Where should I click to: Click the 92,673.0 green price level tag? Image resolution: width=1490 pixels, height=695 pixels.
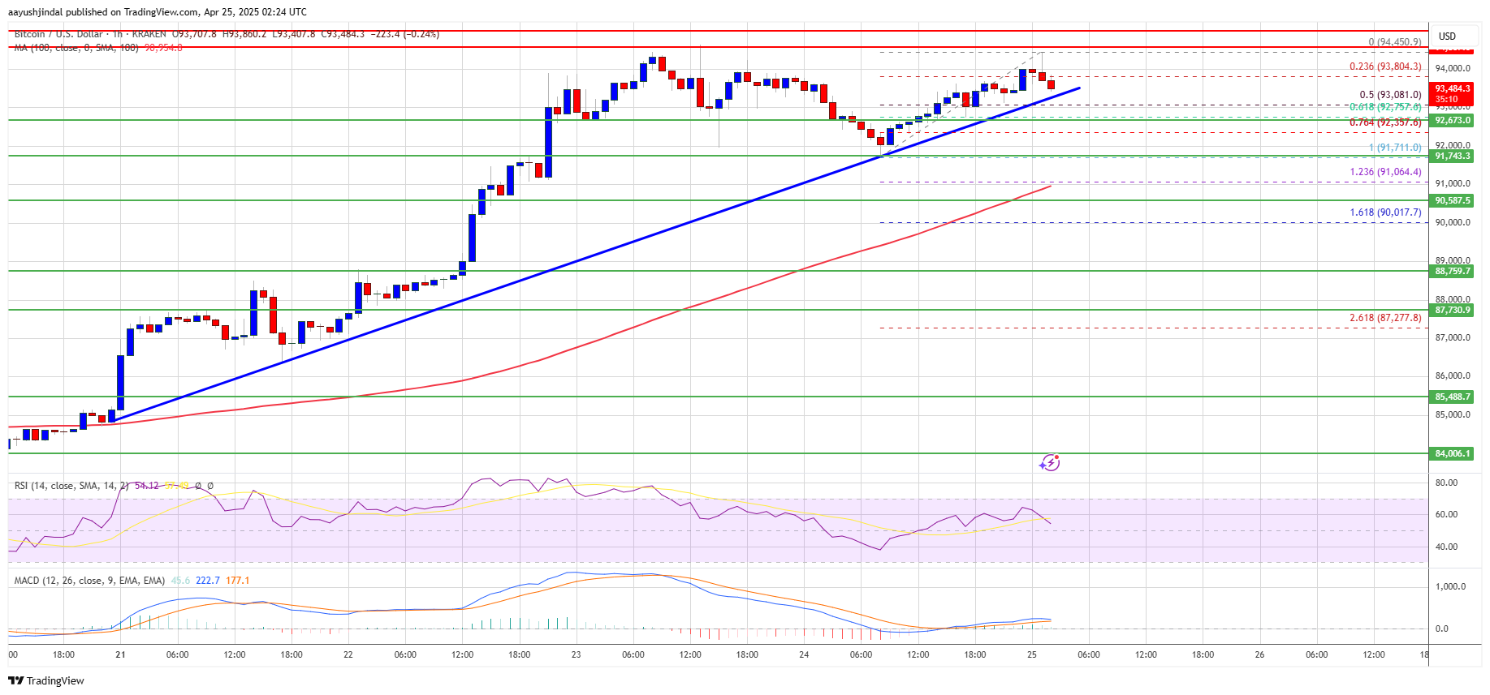tap(1452, 120)
